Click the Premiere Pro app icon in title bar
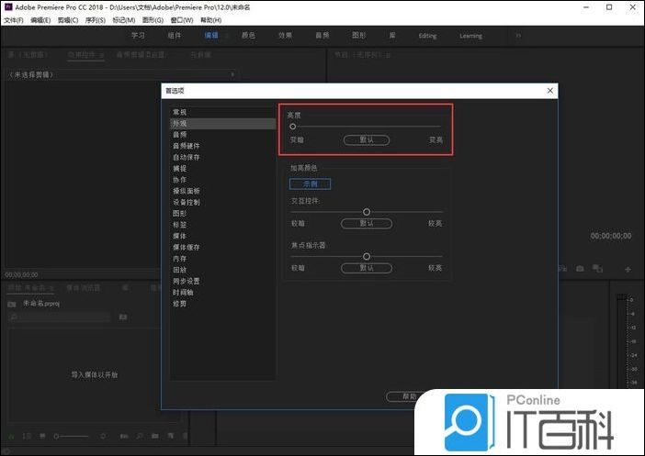645x456 pixels. [x=8, y=7]
